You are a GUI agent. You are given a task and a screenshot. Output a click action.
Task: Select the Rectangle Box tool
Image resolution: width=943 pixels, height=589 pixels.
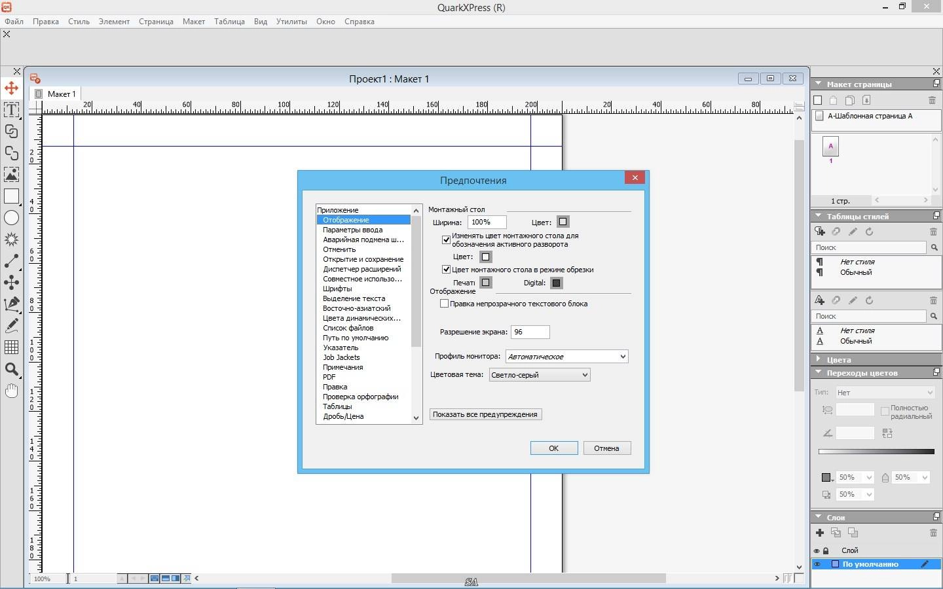click(x=11, y=196)
